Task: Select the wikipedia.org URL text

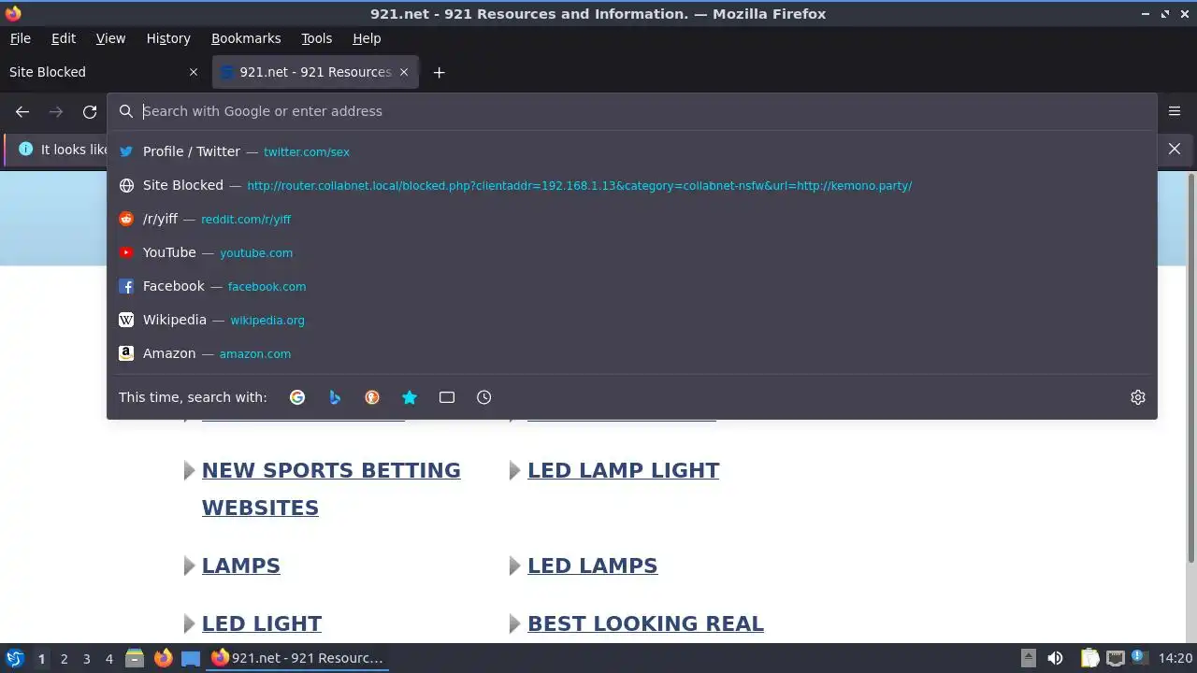Action: pos(267,321)
